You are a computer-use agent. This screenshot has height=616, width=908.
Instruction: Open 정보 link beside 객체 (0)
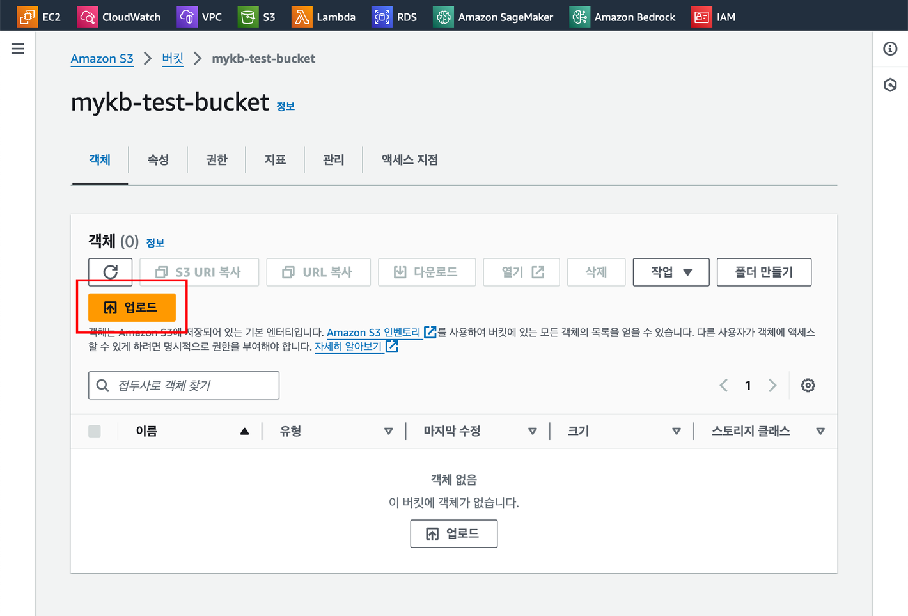(x=155, y=243)
